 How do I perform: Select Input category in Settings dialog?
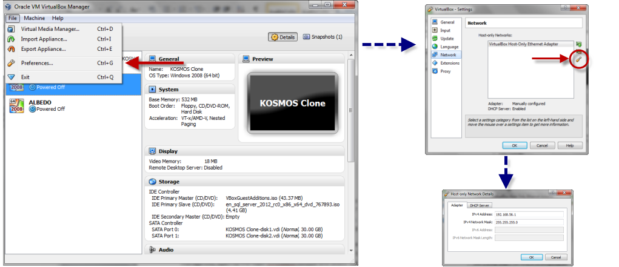(446, 30)
